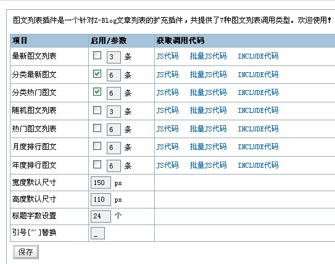This screenshot has height=264, width=335.
Task: Enable the 年度排行图文 checkbox
Action: point(97,164)
